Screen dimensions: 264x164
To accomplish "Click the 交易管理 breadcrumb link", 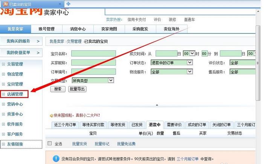I will click(x=74, y=41).
